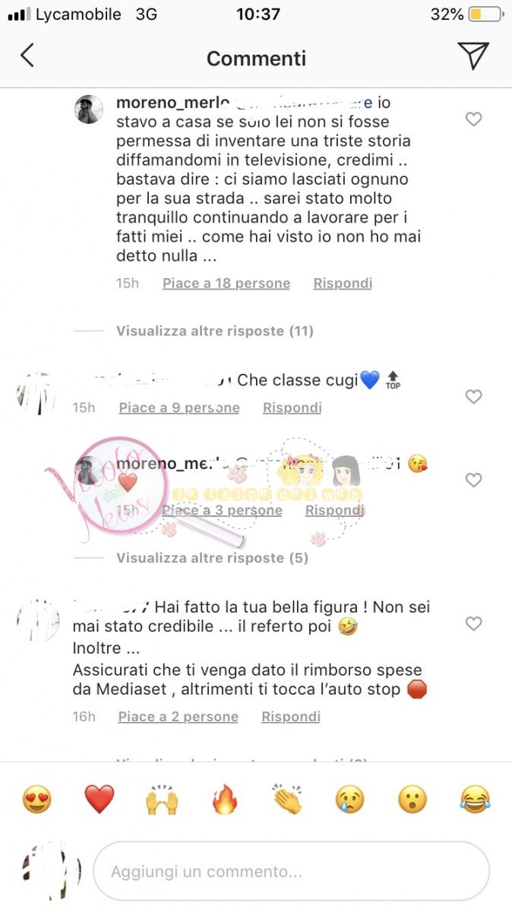This screenshot has width=512, height=912.
Task: Tap Rispondi under the Mediaset comment
Action: pos(291,717)
